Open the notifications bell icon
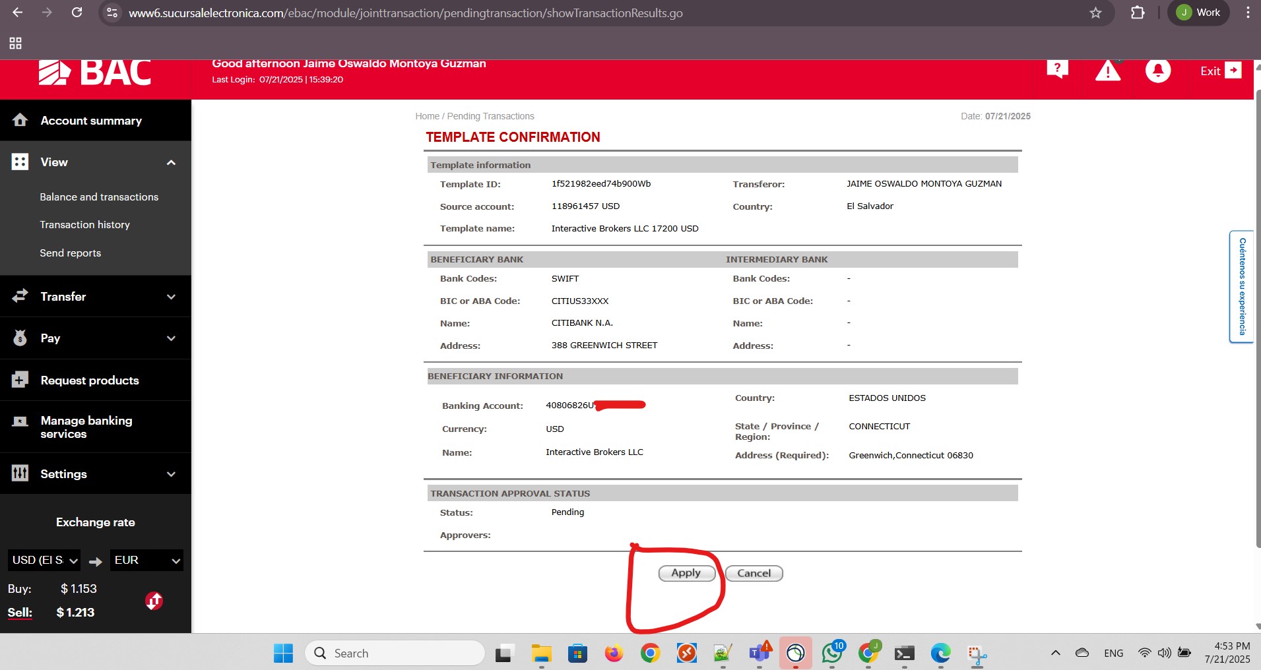The width and height of the screenshot is (1261, 670). pos(1158,71)
